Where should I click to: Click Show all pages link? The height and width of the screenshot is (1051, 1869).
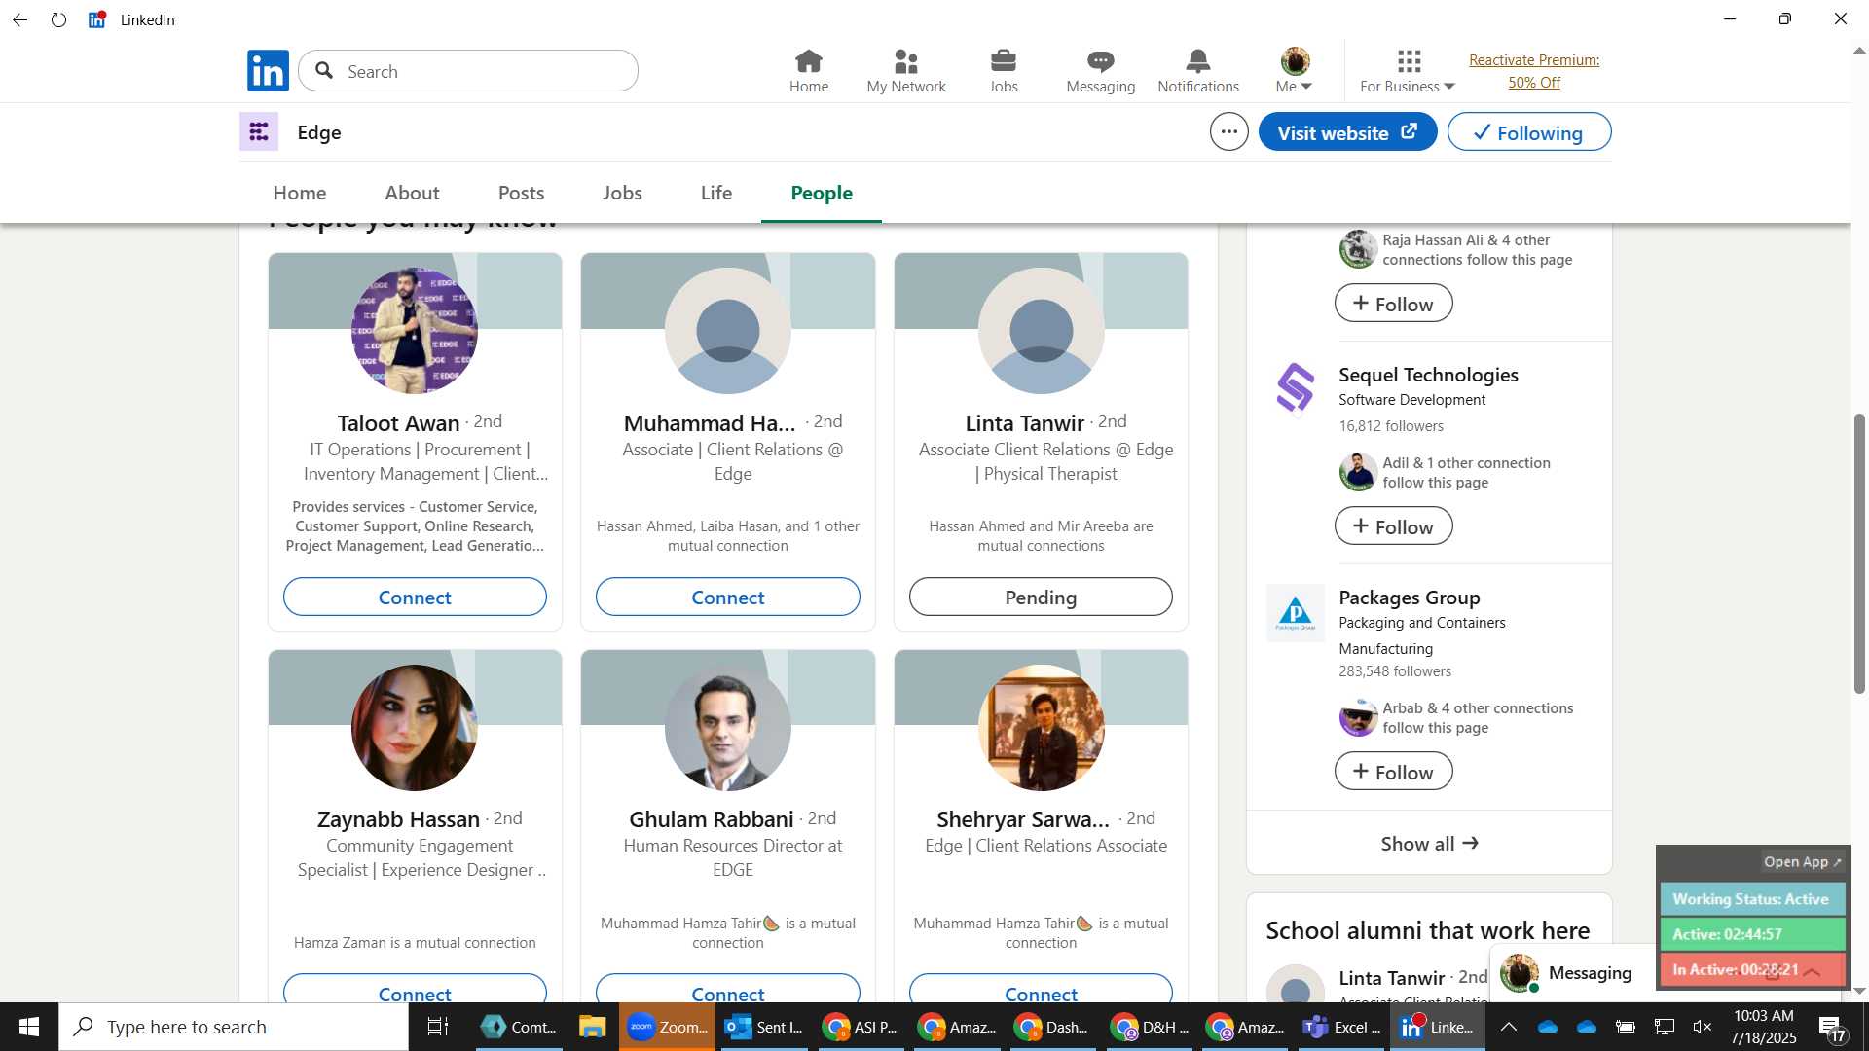pos(1429,844)
